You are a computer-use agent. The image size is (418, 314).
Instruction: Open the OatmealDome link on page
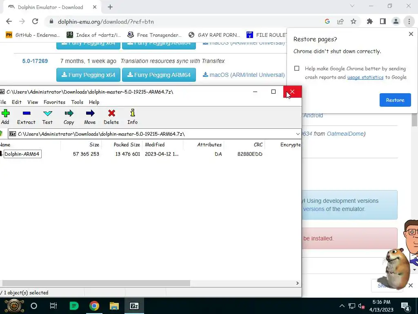(x=345, y=134)
